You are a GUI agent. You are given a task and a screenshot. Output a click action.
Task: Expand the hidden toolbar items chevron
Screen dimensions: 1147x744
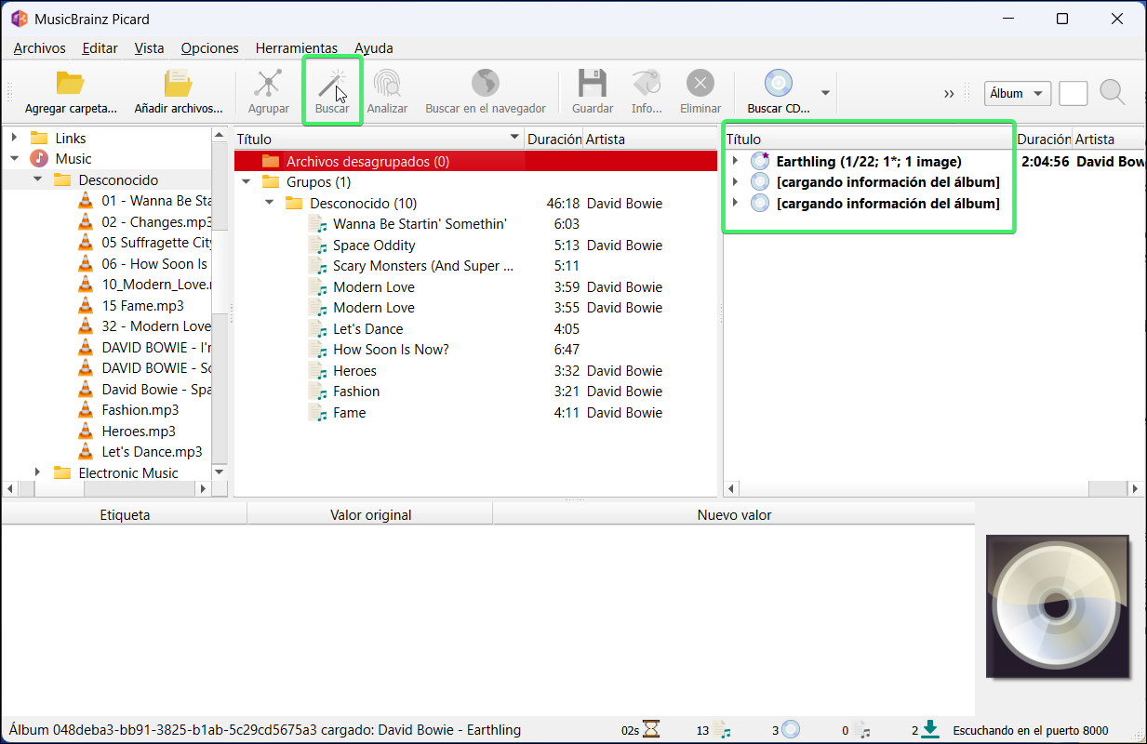pos(949,93)
